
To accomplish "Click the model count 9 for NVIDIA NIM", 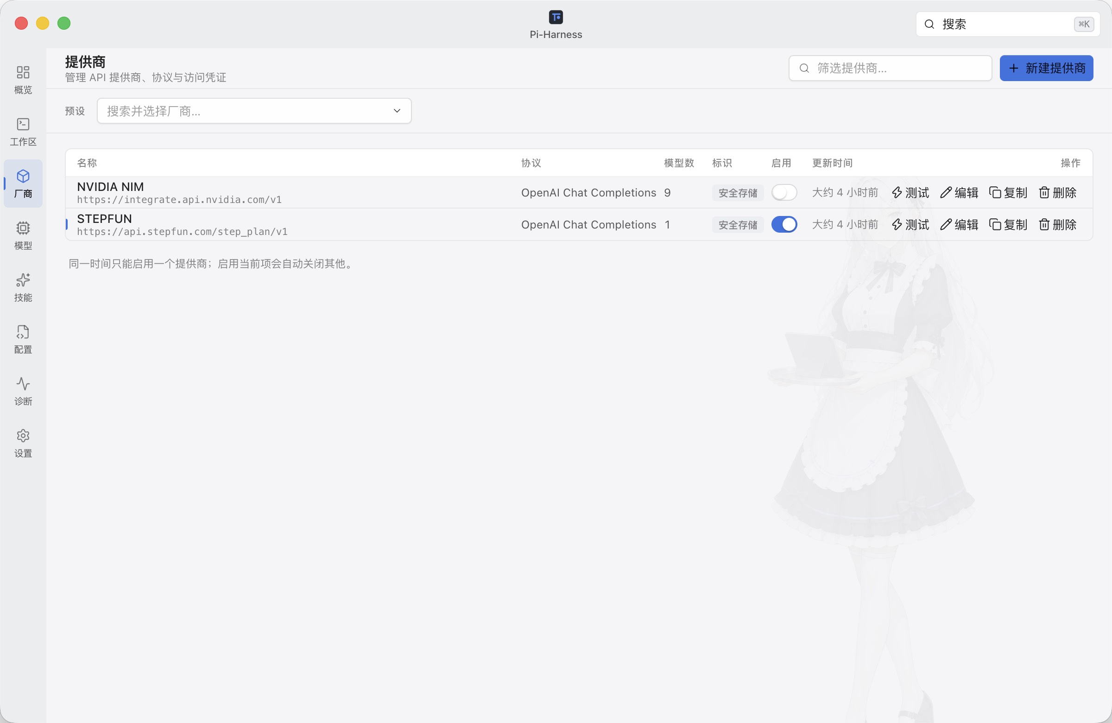I will (667, 192).
